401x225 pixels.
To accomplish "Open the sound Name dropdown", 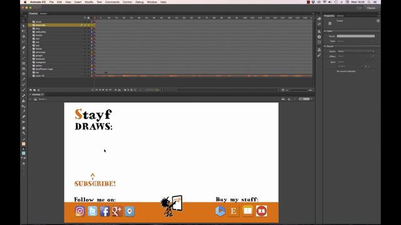I will pos(356,51).
